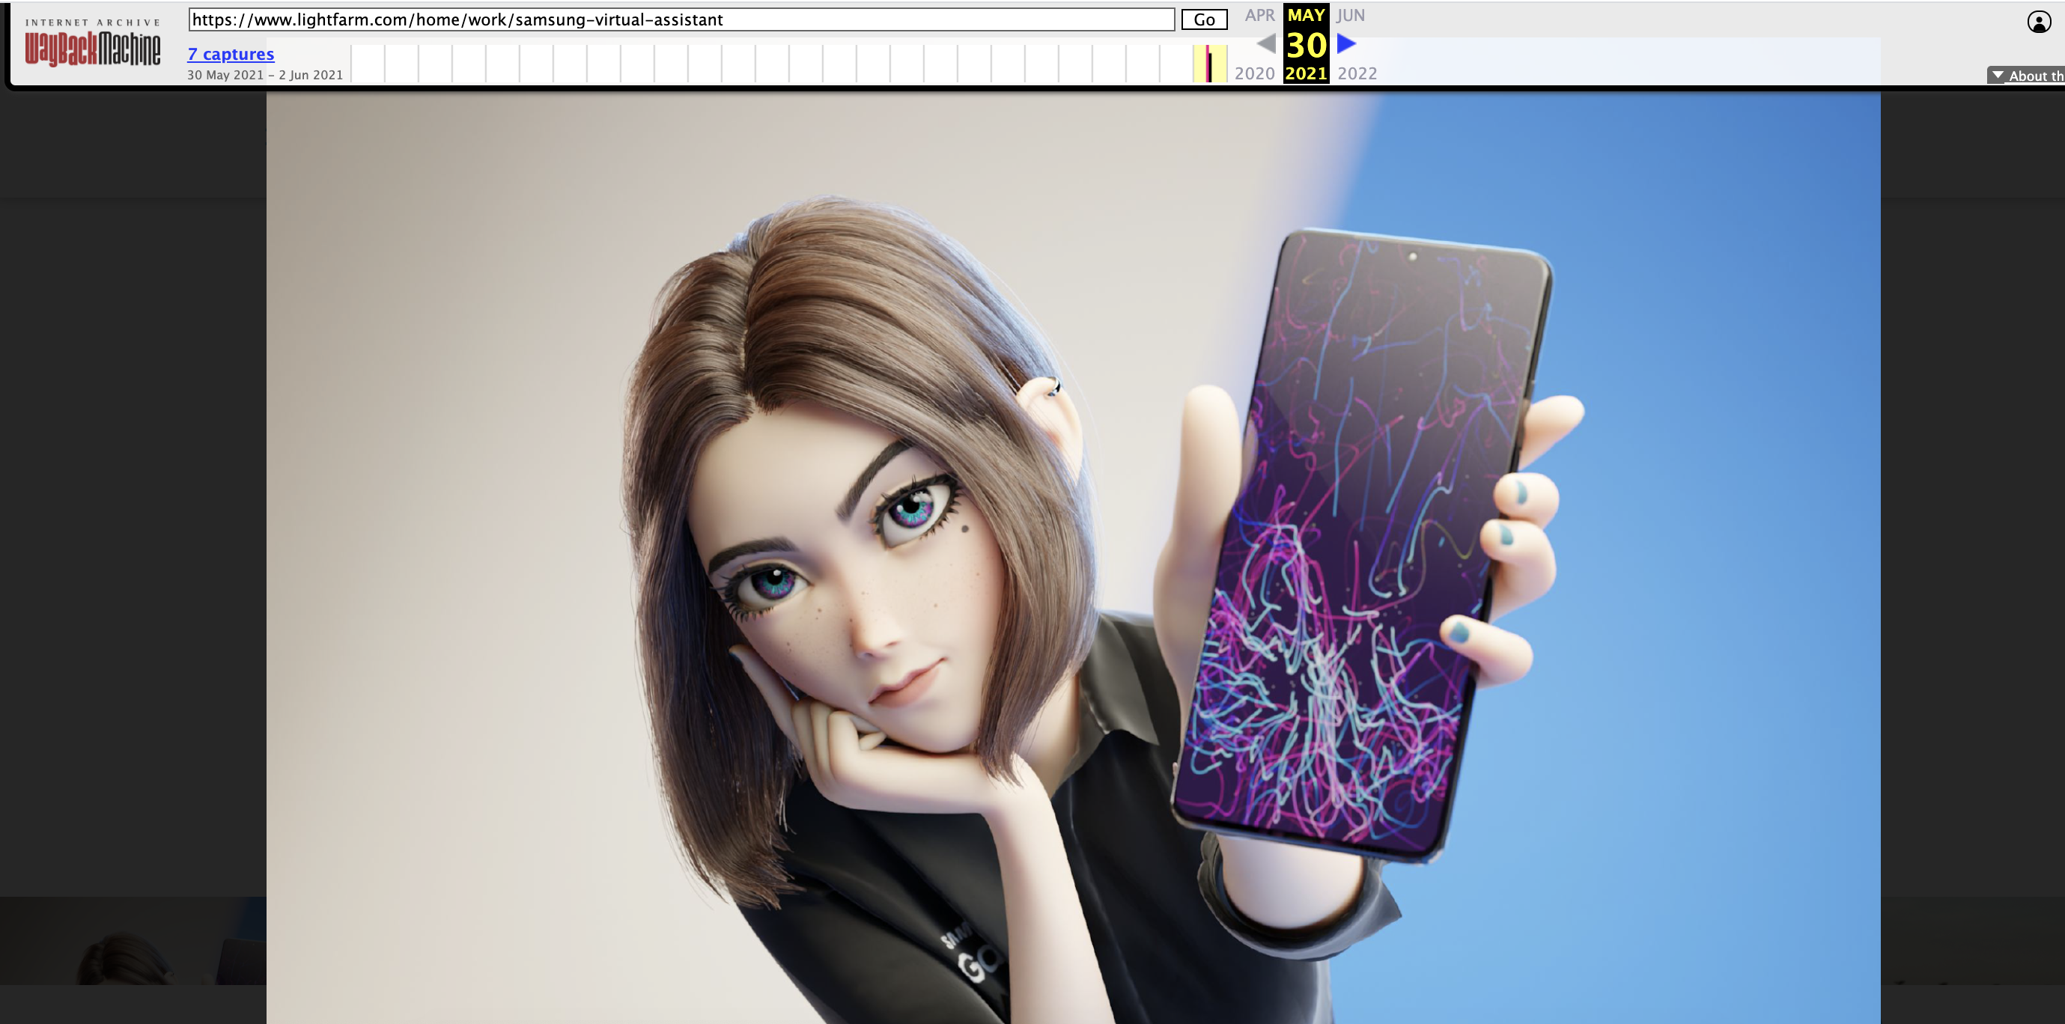The image size is (2065, 1024).
Task: Click the highlighted MAY month label
Action: point(1306,15)
